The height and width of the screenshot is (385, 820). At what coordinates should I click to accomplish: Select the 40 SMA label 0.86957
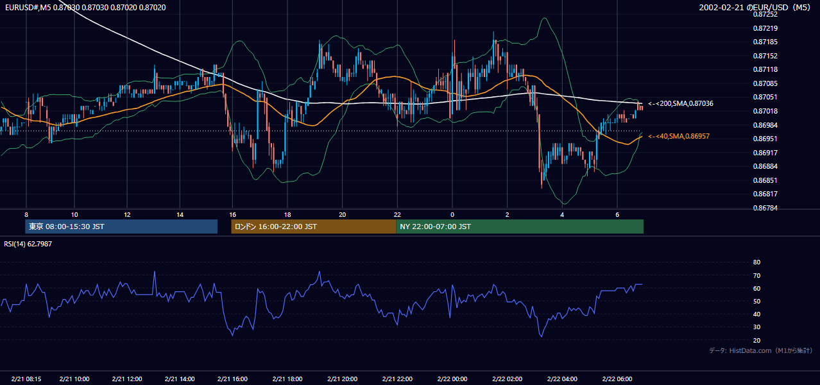tap(679, 136)
